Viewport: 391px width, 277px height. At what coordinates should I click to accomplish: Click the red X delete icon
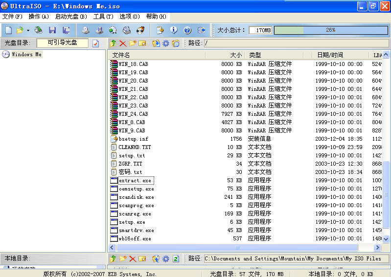[123, 43]
